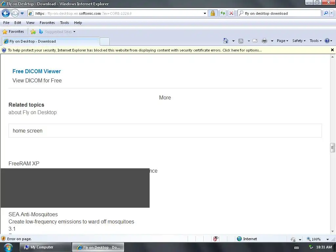Open the 'Free DICOM Viewer' link
This screenshot has height=252, width=336.
click(36, 71)
